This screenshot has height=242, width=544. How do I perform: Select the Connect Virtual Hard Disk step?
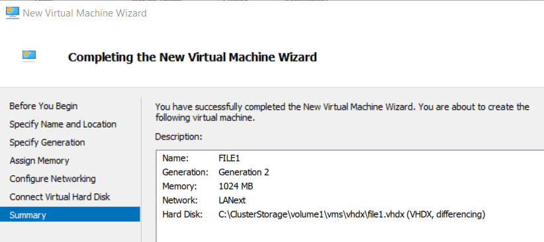click(60, 197)
